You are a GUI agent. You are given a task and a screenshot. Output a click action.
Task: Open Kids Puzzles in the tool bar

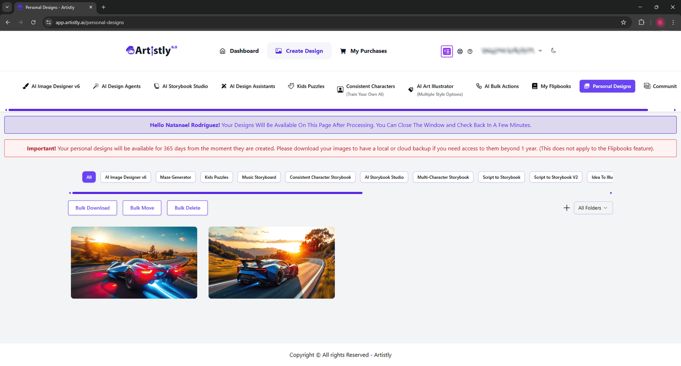pos(306,86)
